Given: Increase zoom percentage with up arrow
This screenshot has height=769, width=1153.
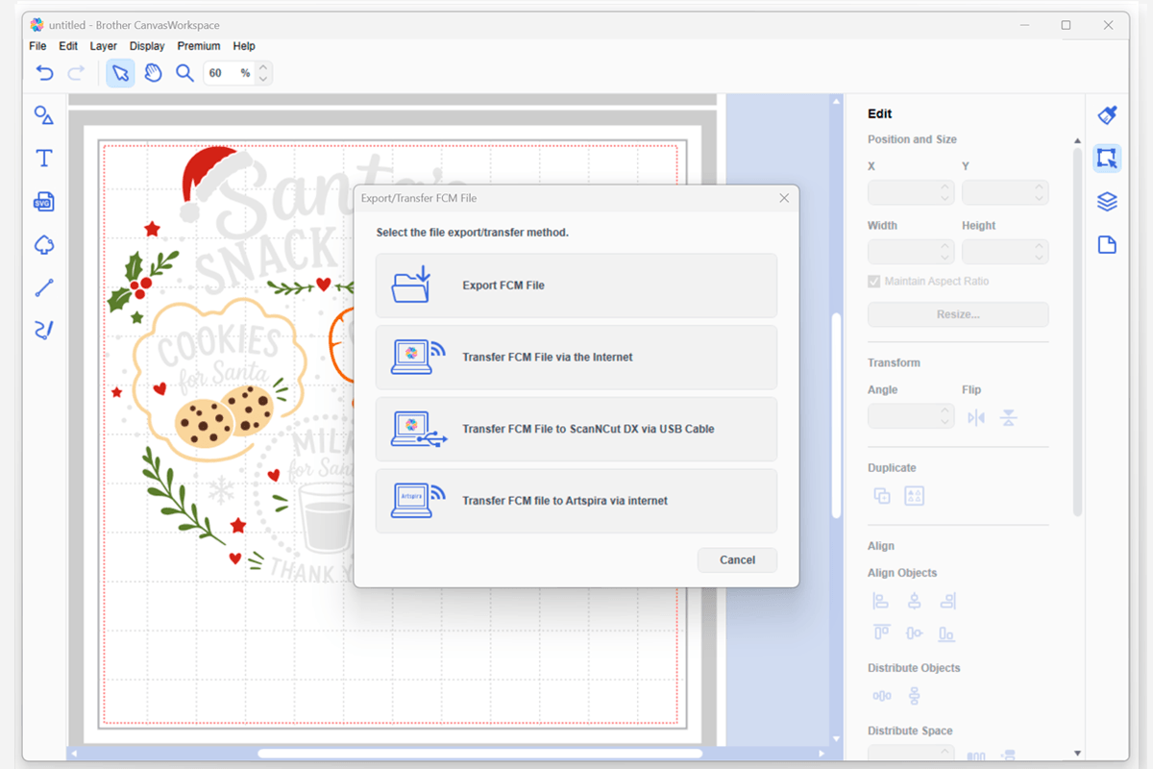Looking at the screenshot, I should tap(264, 67).
